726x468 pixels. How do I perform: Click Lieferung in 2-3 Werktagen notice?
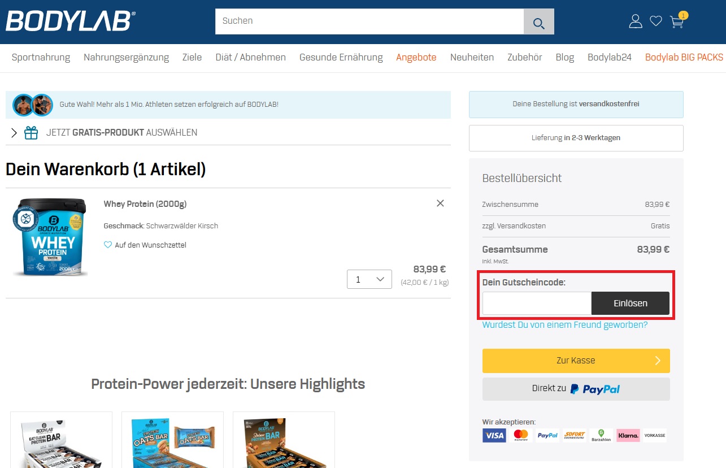[x=576, y=137]
